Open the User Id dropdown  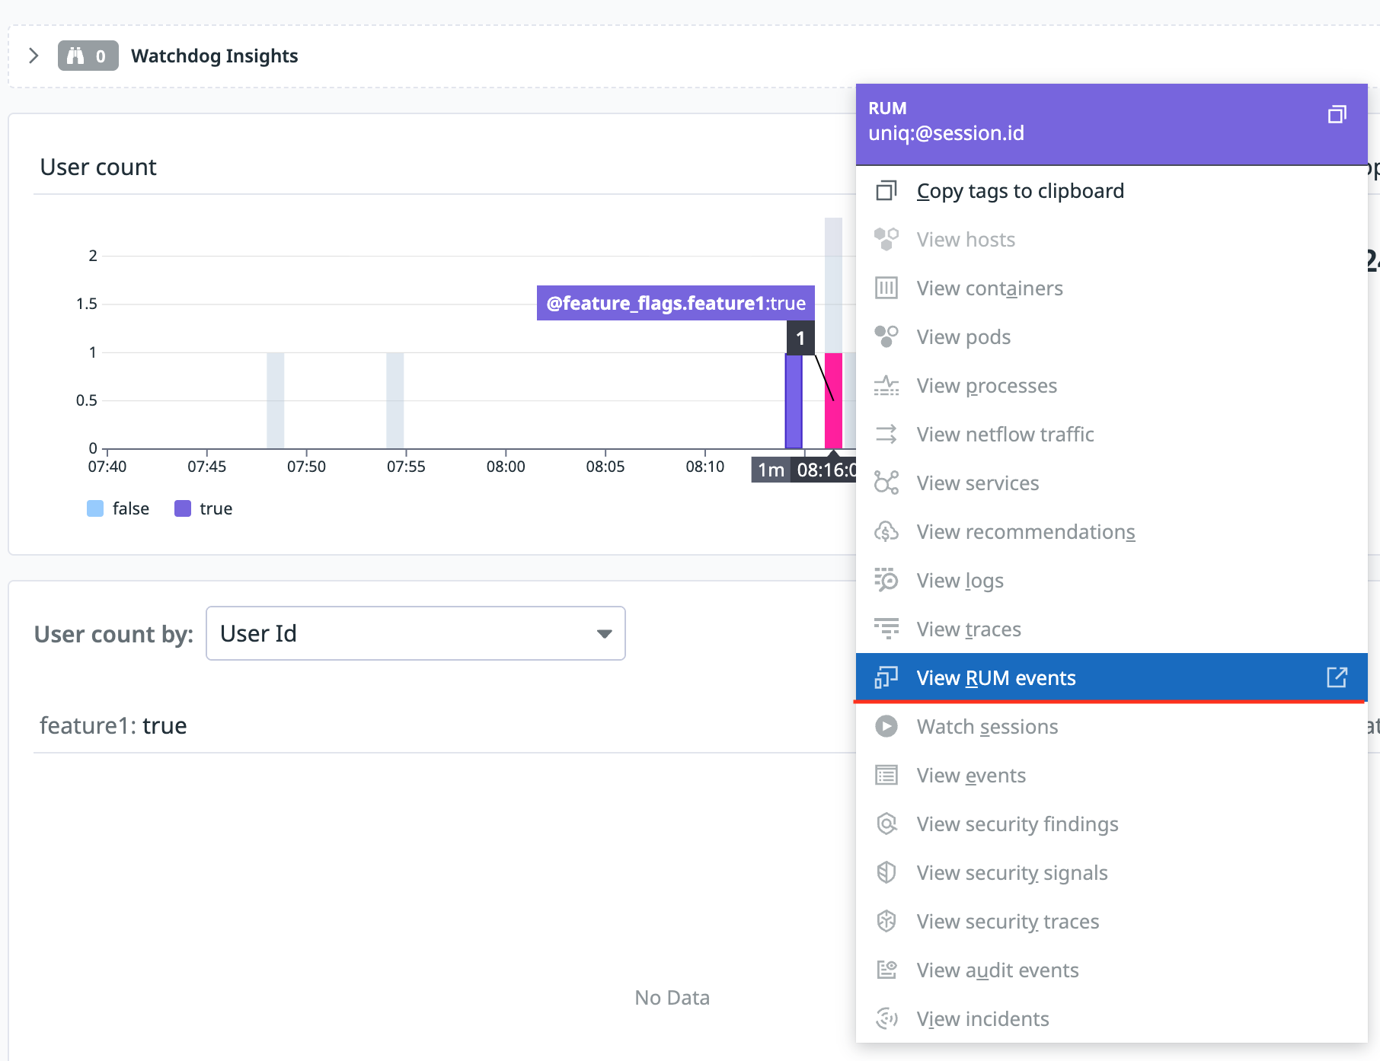[x=415, y=633]
